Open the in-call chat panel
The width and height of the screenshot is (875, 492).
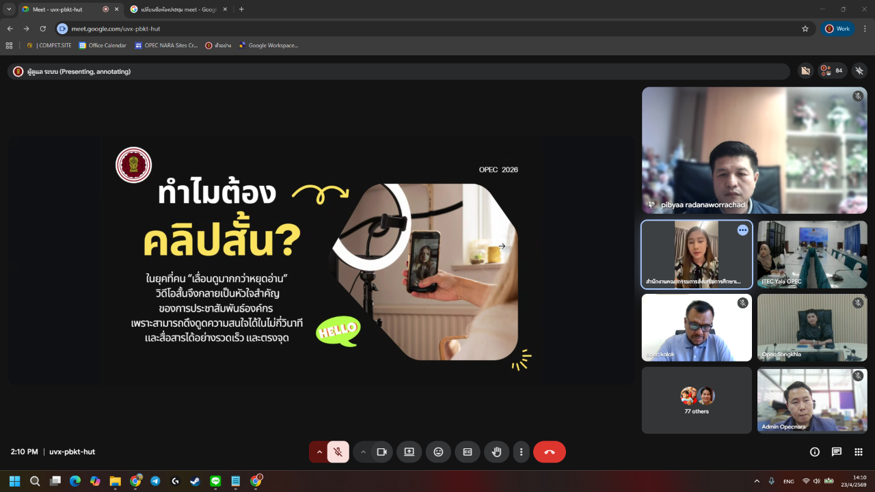(836, 452)
